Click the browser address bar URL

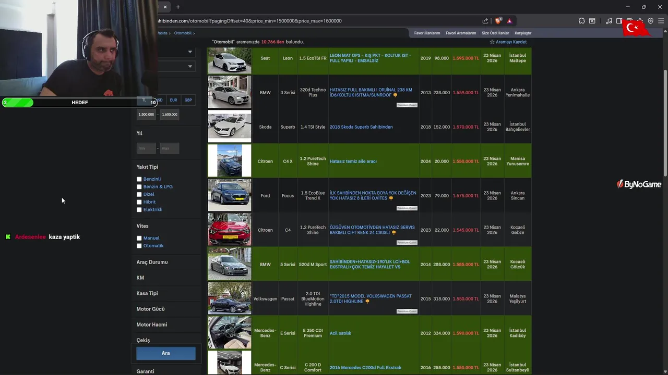click(250, 21)
